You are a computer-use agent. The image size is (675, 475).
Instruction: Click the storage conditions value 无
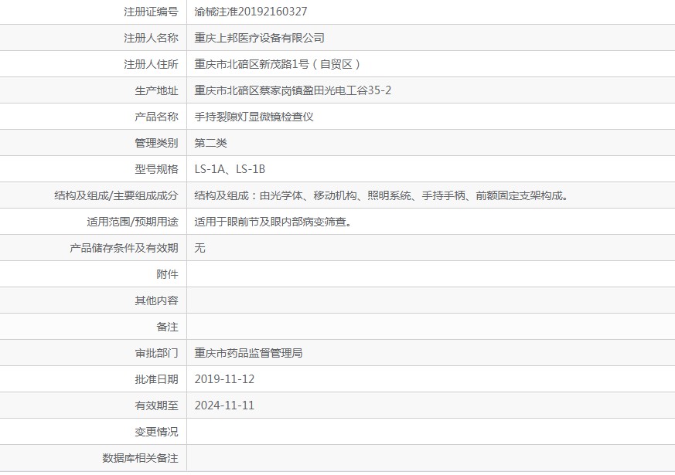point(199,248)
